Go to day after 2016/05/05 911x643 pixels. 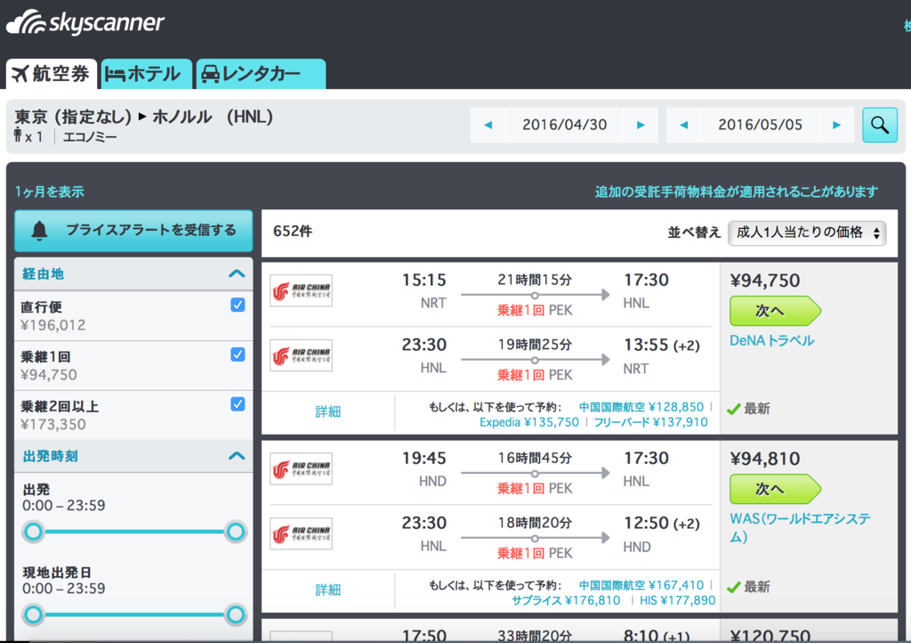[836, 125]
